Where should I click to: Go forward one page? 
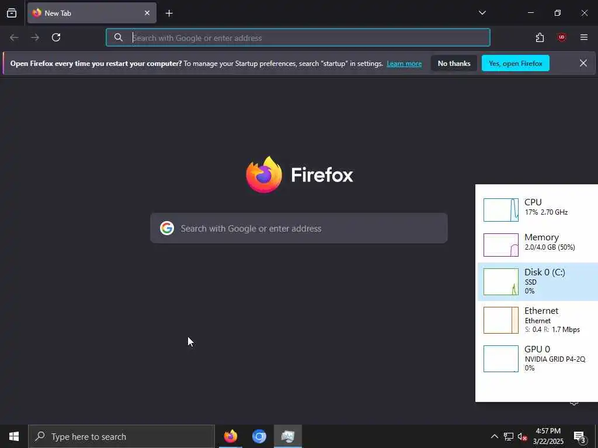pyautogui.click(x=35, y=37)
